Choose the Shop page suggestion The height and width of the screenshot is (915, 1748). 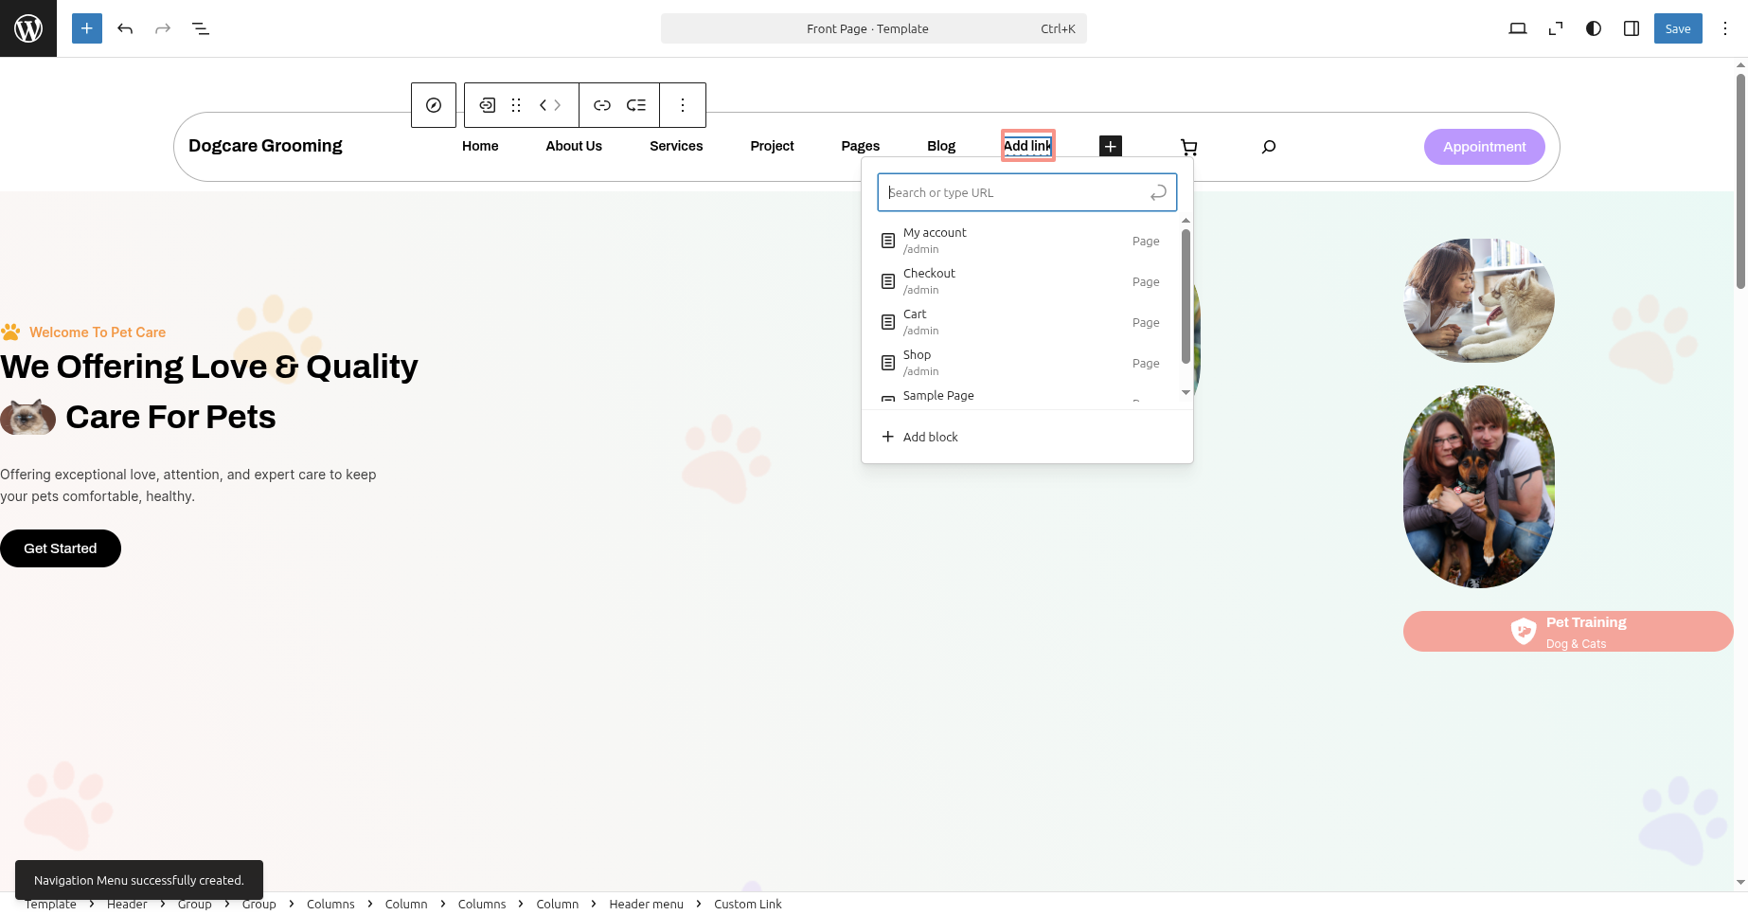pos(1021,363)
